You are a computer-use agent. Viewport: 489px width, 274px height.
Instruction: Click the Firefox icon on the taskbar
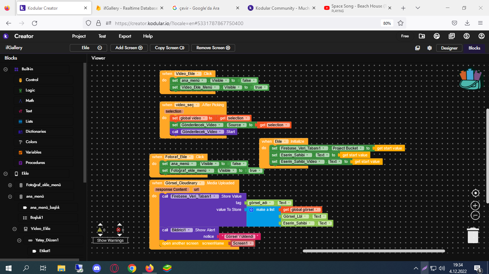[x=150, y=268]
